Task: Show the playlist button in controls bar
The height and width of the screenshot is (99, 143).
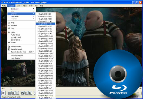Action: (26, 93)
